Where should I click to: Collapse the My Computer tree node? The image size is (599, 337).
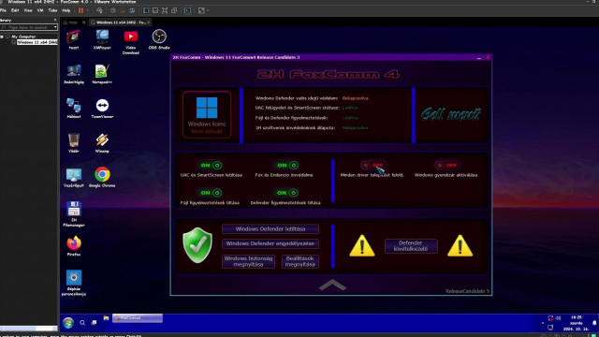click(x=2, y=37)
